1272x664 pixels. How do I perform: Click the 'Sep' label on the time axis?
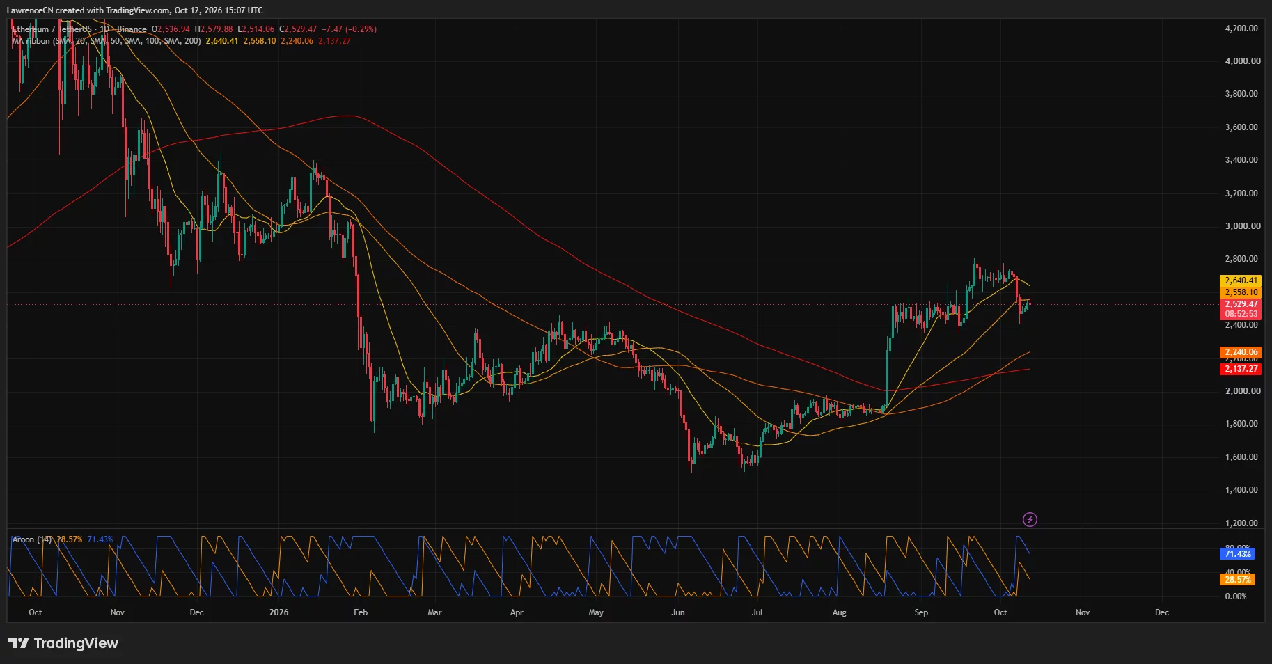tap(921, 612)
